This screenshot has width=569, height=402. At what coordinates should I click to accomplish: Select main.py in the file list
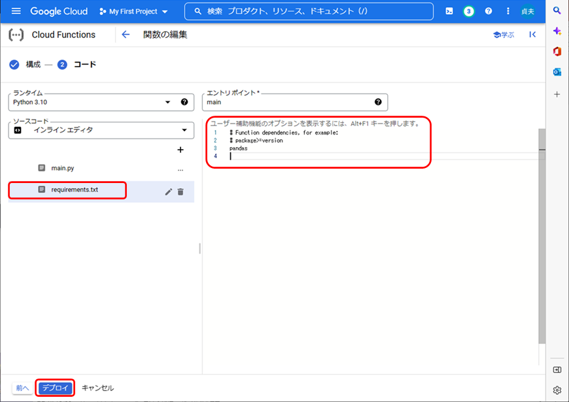pyautogui.click(x=62, y=168)
